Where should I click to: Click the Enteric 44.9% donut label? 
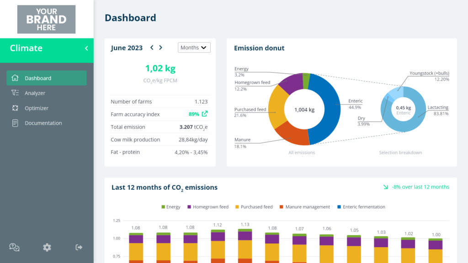(355, 104)
